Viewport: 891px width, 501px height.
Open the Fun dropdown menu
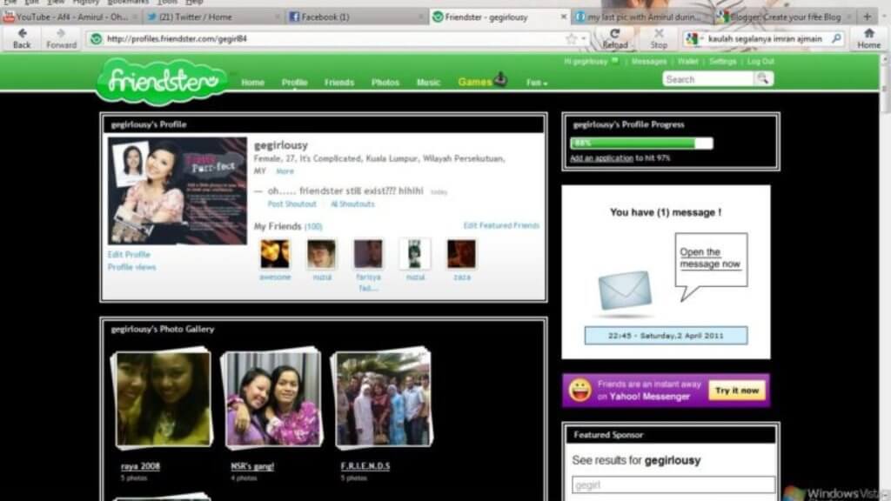(x=535, y=82)
